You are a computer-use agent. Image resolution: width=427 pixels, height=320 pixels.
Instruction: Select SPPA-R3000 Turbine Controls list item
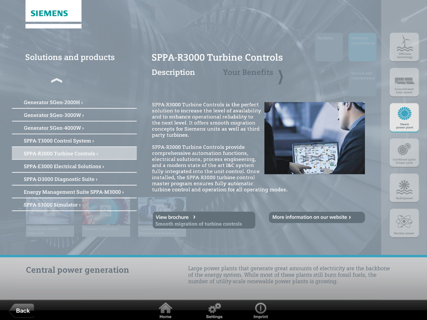pyautogui.click(x=74, y=153)
